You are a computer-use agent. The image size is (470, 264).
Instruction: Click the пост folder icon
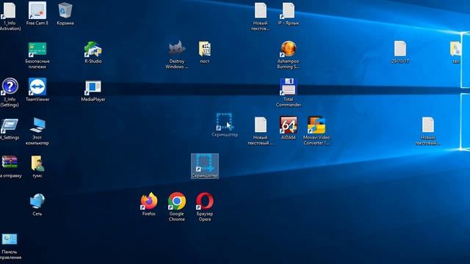(205, 52)
